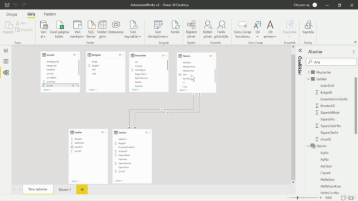
Task: Click the zoom slider handle
Action: 298,198
